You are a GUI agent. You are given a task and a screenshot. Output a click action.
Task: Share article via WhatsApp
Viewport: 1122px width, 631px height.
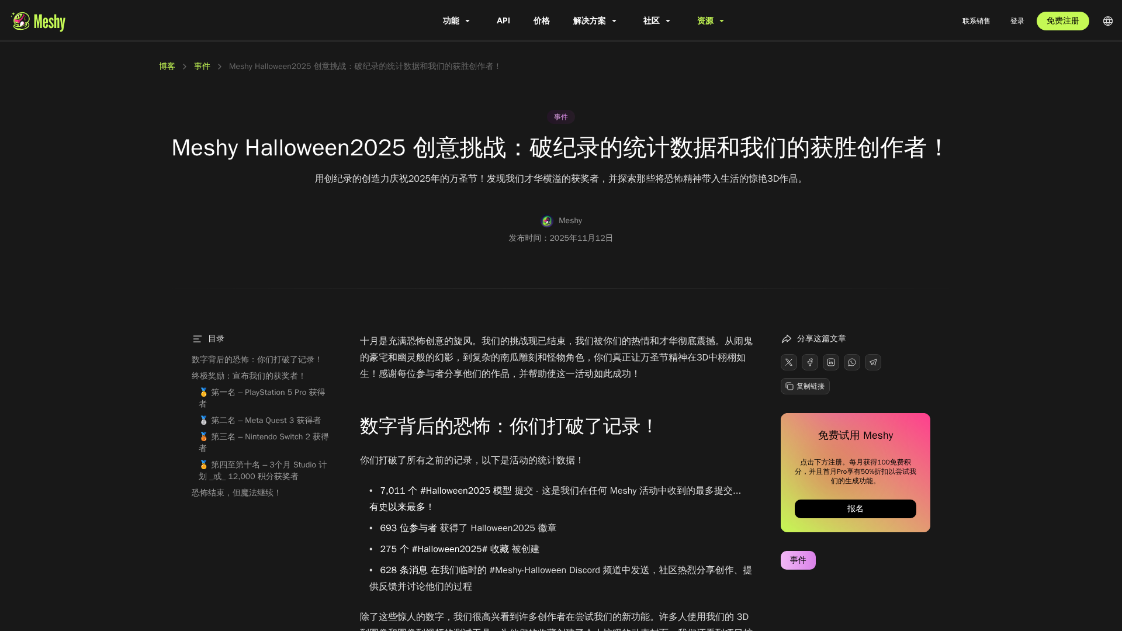pyautogui.click(x=851, y=362)
